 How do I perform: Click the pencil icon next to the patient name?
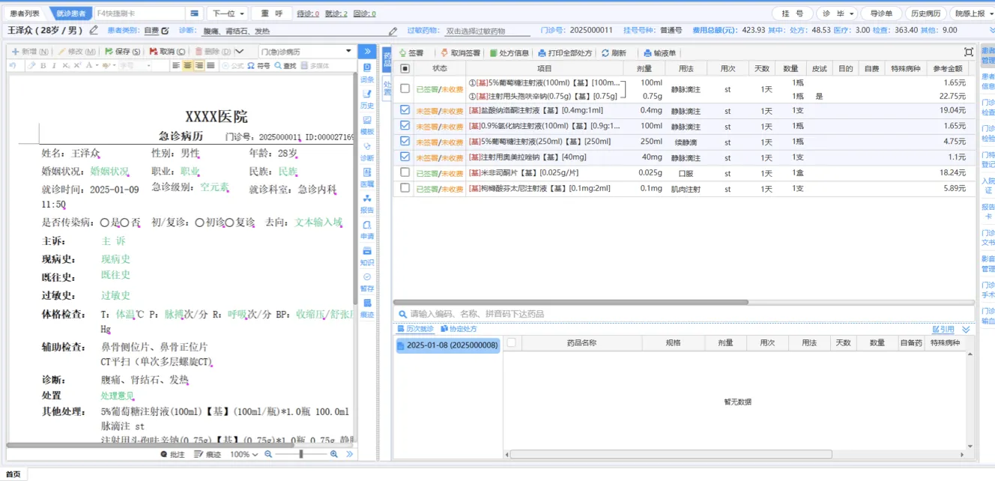pyautogui.click(x=94, y=31)
